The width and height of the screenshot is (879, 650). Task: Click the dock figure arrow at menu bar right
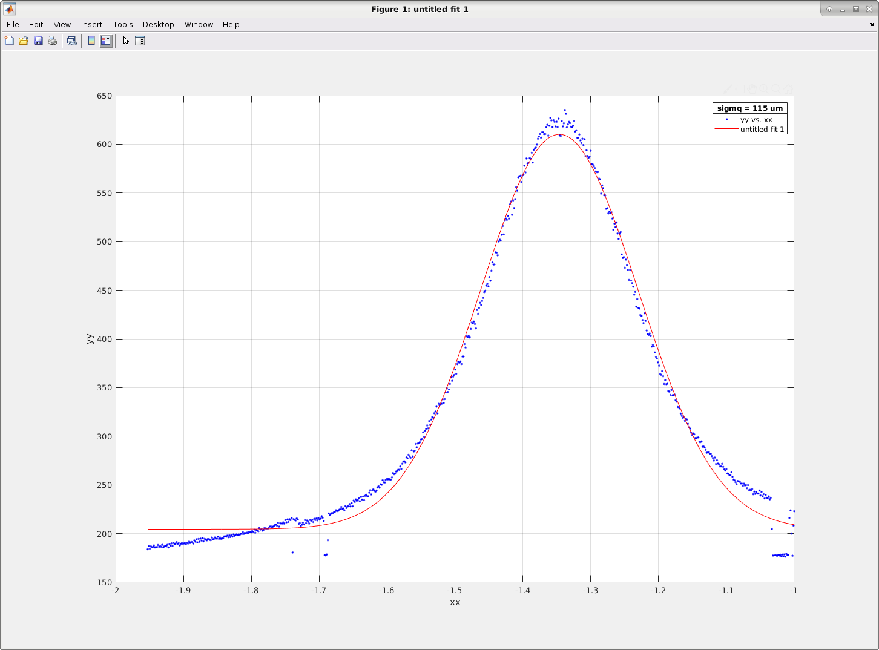click(x=872, y=25)
